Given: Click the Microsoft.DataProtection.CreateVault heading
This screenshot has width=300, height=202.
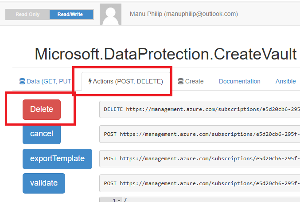Looking at the screenshot, I should tap(166, 54).
